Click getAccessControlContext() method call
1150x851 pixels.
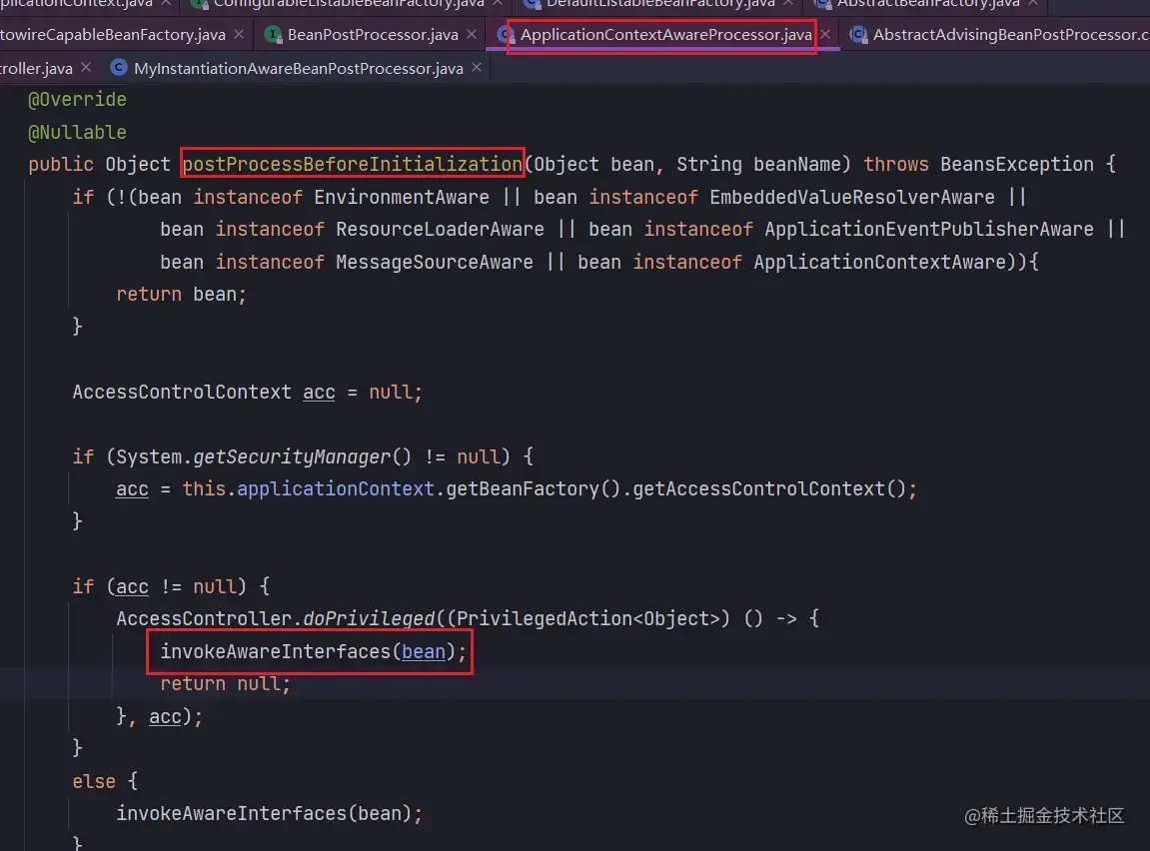769,488
